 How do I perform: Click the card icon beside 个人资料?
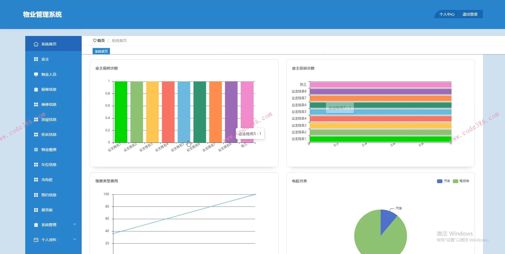click(36, 240)
